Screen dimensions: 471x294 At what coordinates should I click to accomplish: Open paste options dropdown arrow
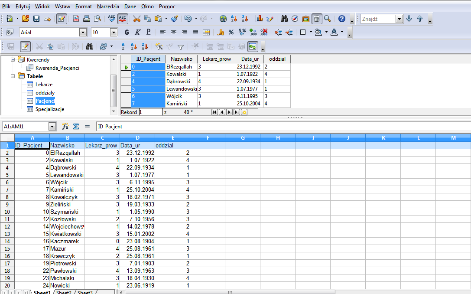[166, 19]
